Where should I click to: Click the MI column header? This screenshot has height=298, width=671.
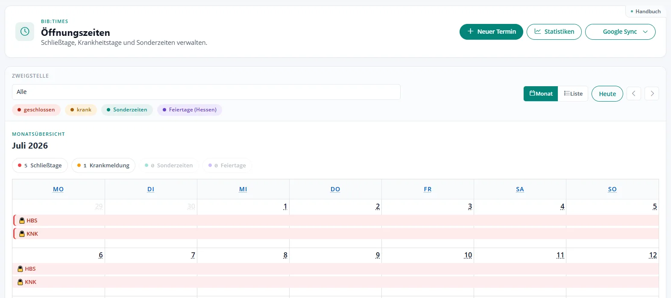pyautogui.click(x=243, y=189)
